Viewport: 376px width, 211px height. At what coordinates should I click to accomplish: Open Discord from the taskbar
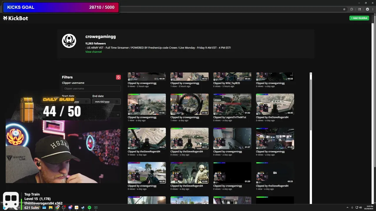click(70, 207)
